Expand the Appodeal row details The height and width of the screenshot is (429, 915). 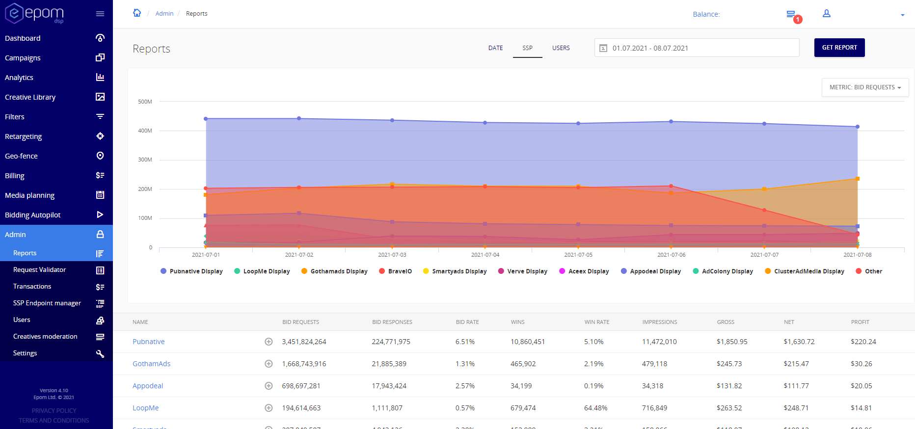[269, 386]
